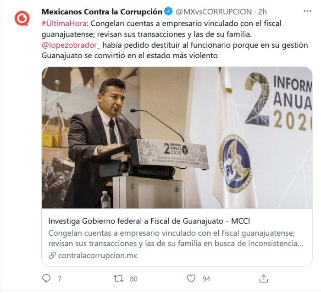The height and width of the screenshot is (293, 321).
Task: Click the Mexicanos Contra la Corrupción avatar
Action: coord(22,18)
